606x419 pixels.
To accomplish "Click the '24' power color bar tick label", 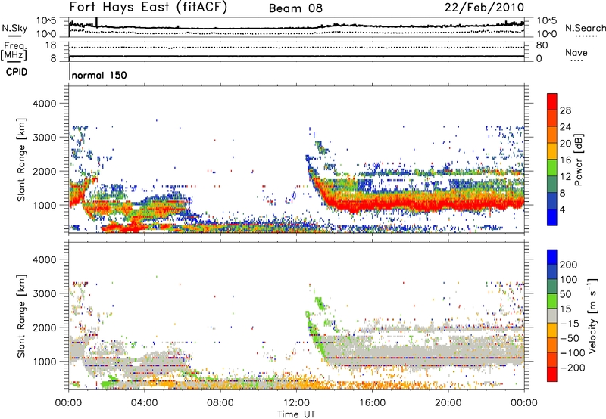I will tap(565, 127).
